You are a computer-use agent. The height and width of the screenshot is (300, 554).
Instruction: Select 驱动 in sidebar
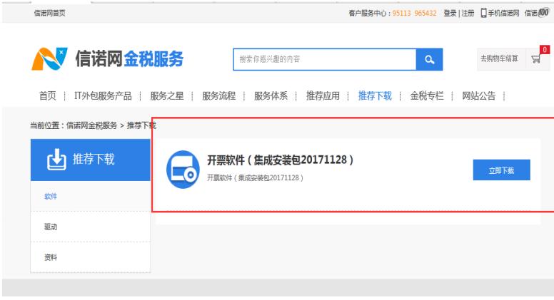point(51,227)
